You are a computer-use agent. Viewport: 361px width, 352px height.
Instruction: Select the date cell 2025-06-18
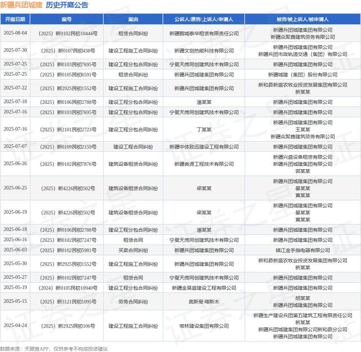tap(15, 230)
